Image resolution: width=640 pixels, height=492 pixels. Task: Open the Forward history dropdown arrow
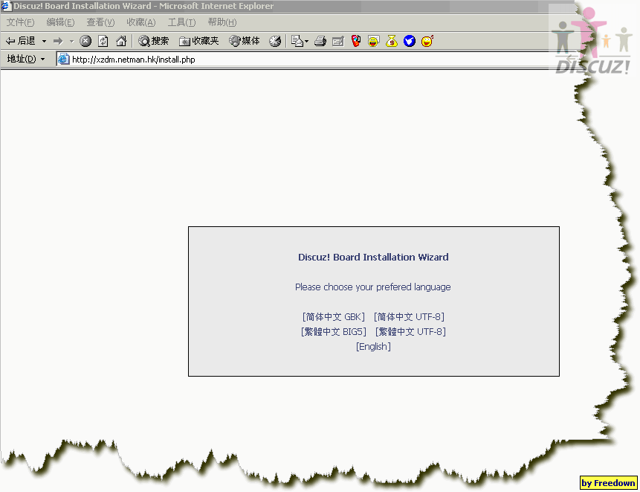tap(72, 41)
